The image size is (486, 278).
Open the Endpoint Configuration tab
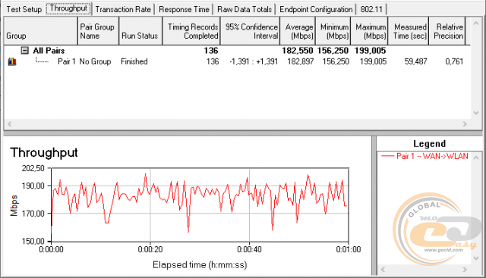(x=316, y=9)
